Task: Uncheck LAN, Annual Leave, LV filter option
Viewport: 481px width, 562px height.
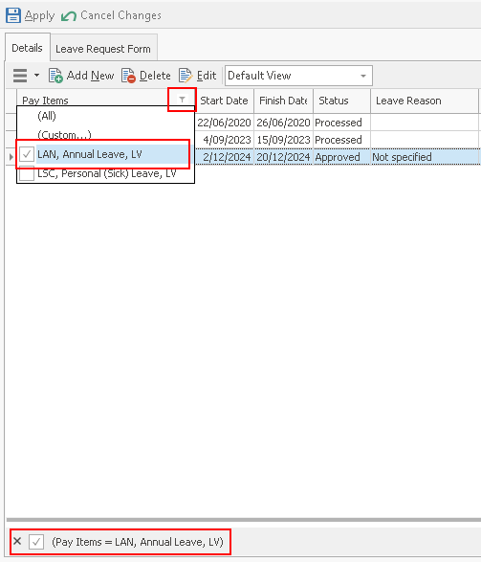Action: pyautogui.click(x=27, y=154)
